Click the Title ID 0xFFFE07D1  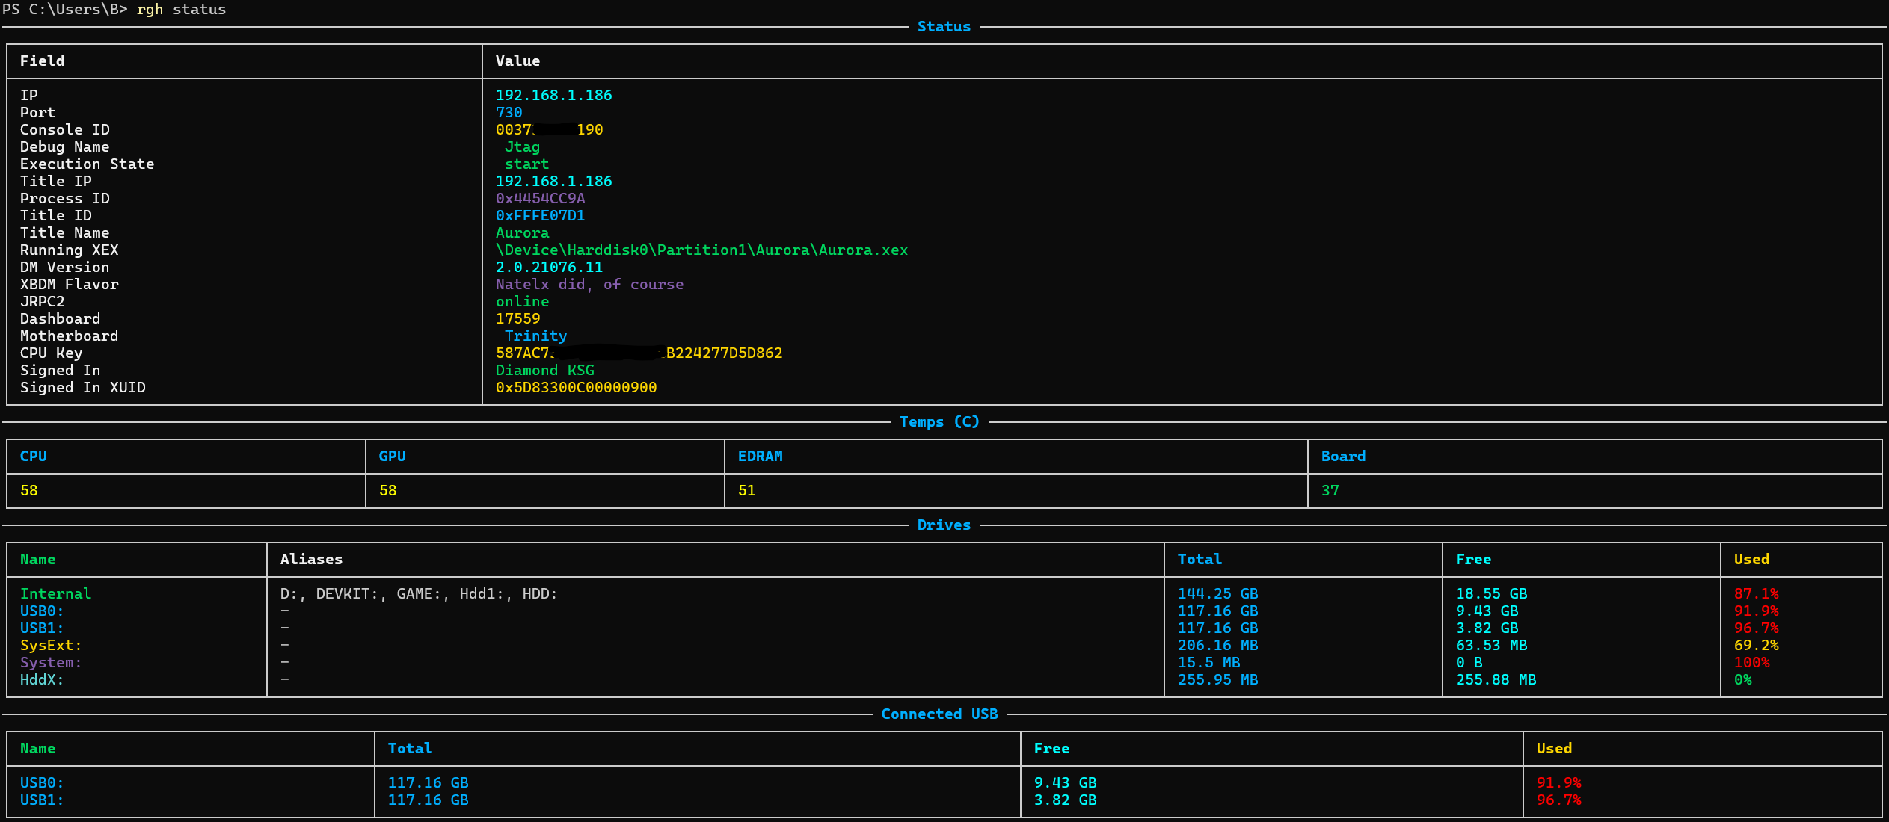(540, 215)
